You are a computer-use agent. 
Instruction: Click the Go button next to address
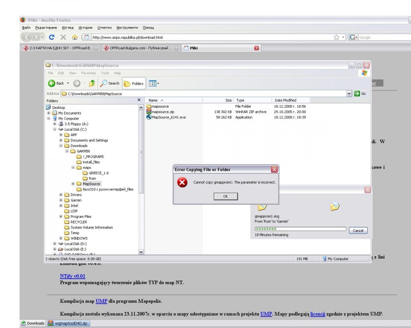click(360, 94)
